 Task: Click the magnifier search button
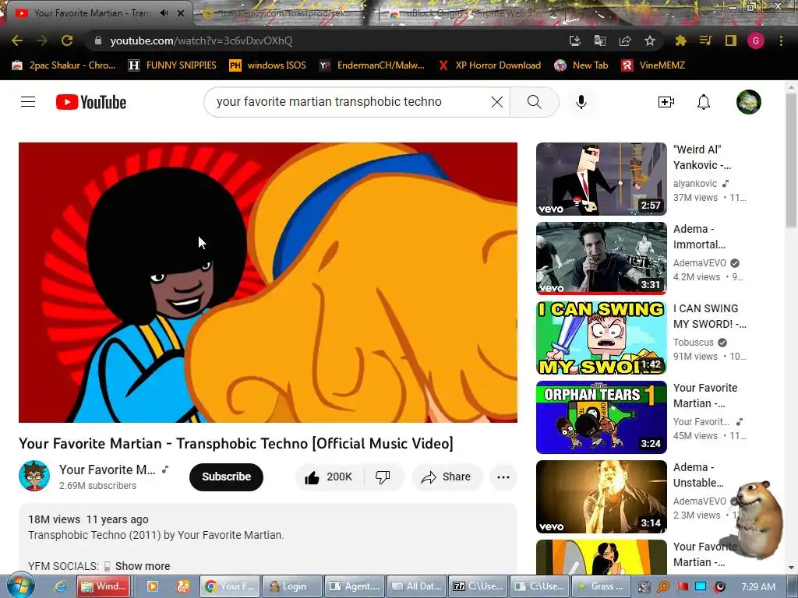(535, 102)
